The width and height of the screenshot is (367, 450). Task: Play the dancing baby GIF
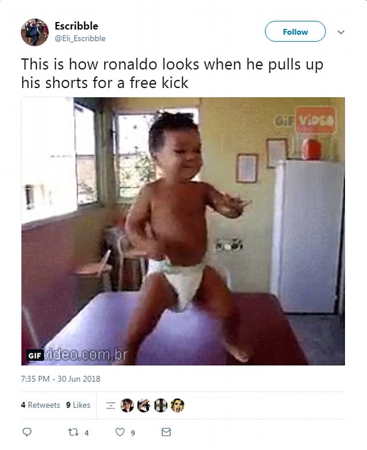click(183, 231)
